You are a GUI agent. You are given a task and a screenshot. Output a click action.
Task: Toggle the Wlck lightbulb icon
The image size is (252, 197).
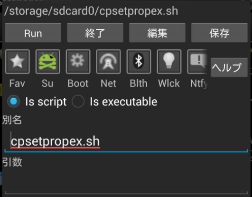click(169, 61)
